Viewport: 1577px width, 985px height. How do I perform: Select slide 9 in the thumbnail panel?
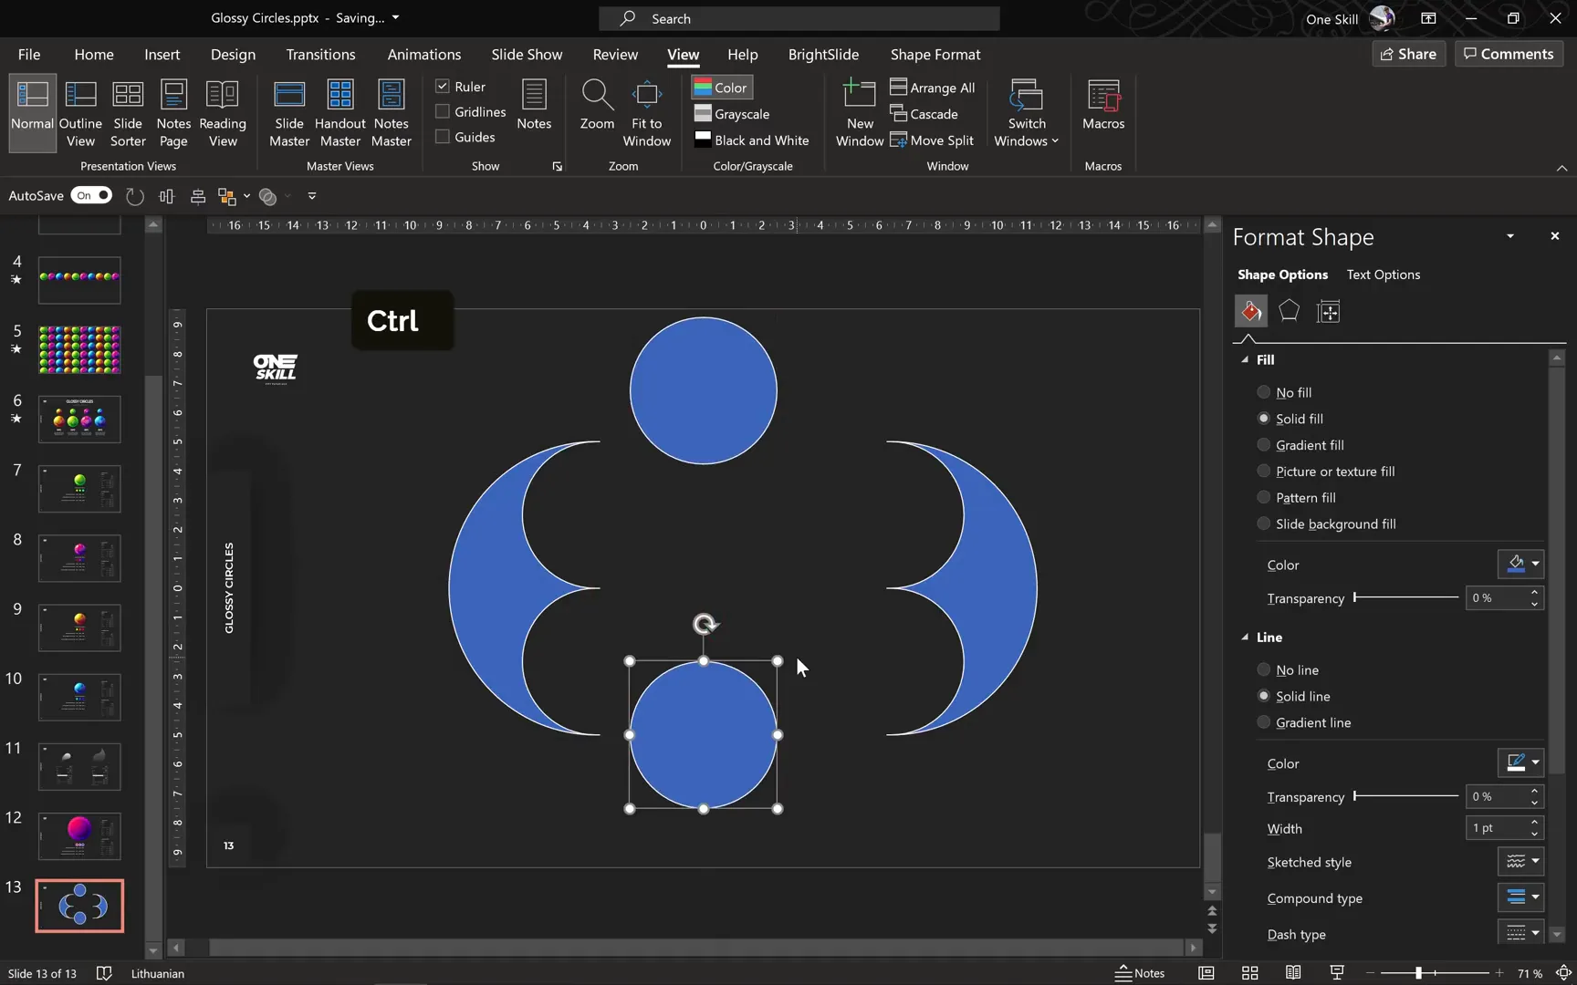point(79,627)
